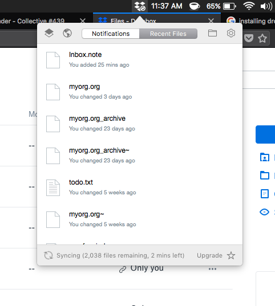
Task: Open the myorg.org~ file entry
Action: 140,219
